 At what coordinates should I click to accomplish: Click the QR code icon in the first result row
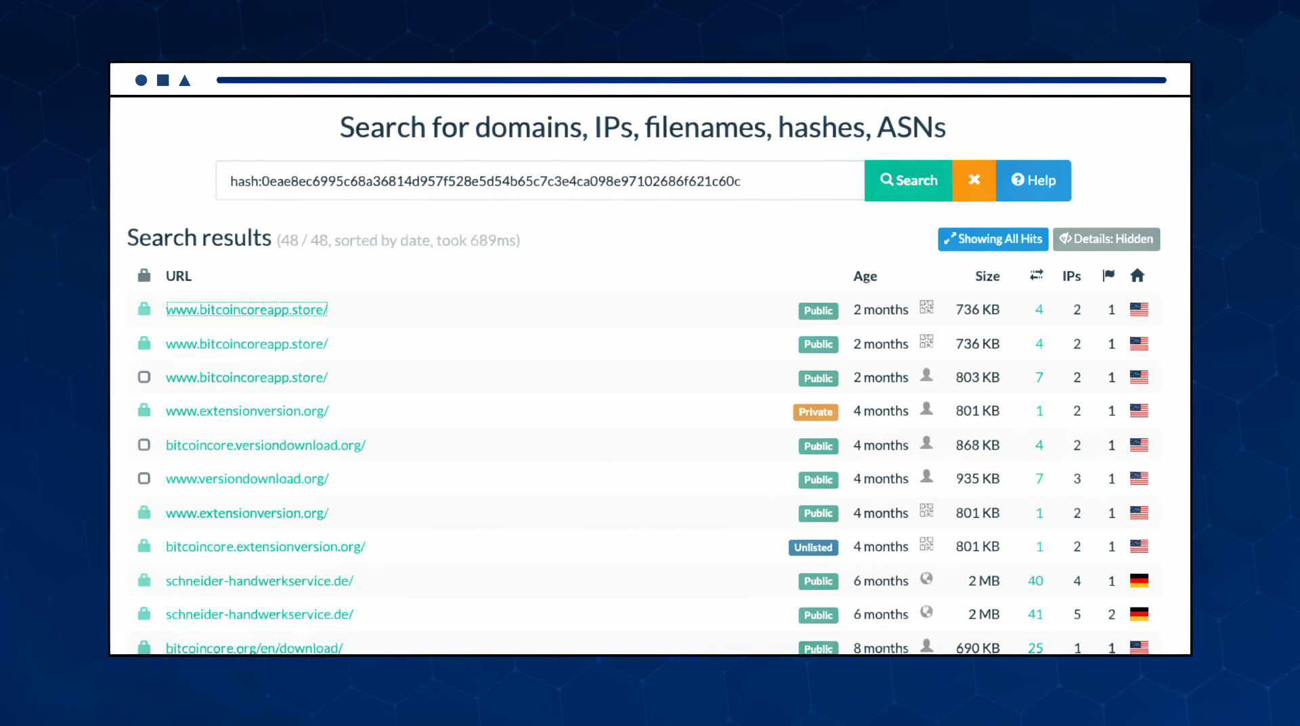926,307
